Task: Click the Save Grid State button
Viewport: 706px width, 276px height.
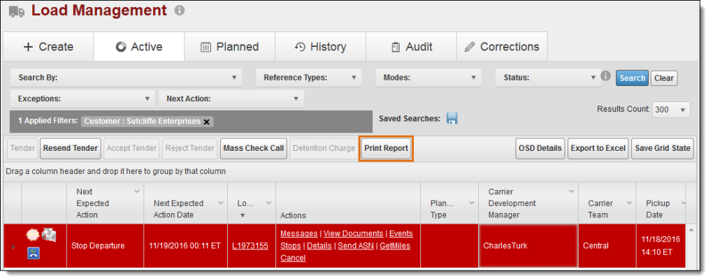Action: coord(663,148)
